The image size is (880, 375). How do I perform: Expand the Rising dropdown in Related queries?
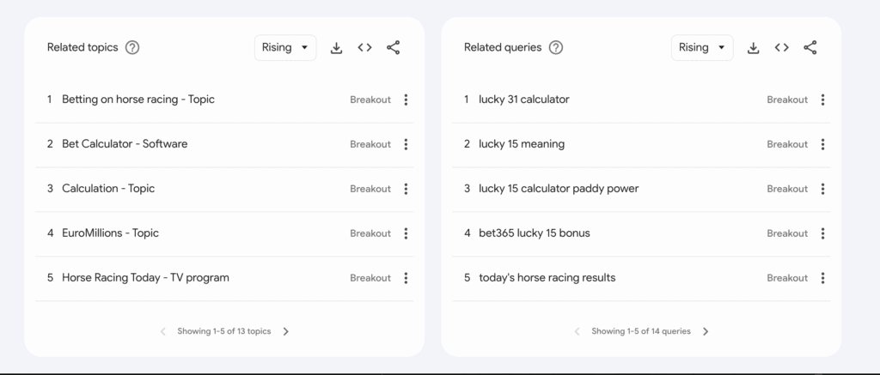click(x=702, y=48)
